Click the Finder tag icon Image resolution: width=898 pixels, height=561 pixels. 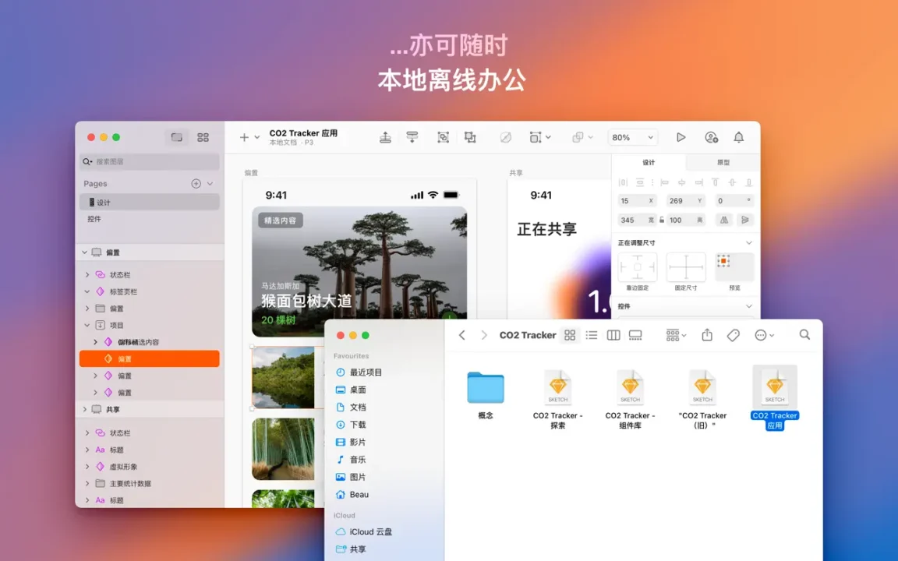[x=733, y=335]
